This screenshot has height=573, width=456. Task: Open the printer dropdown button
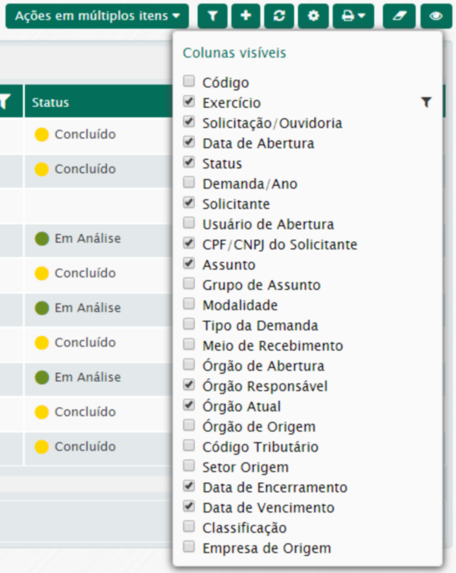pos(353,16)
